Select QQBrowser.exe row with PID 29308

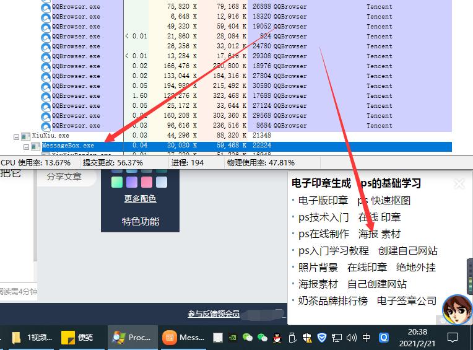pos(247,56)
